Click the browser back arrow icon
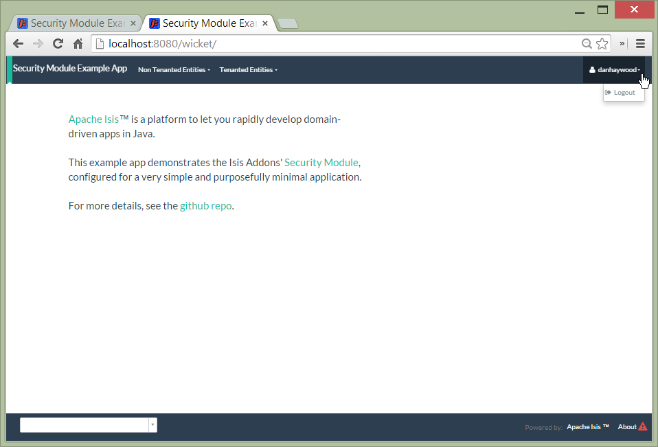Viewport: 658px width, 447px height. 18,44
